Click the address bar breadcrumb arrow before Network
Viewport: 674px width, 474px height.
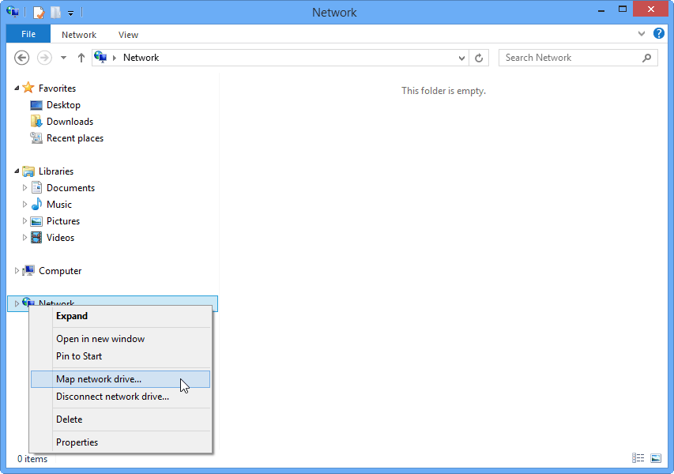115,58
